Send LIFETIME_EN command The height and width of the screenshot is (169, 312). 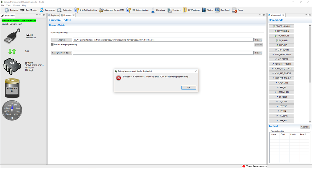pyautogui.click(x=281, y=92)
